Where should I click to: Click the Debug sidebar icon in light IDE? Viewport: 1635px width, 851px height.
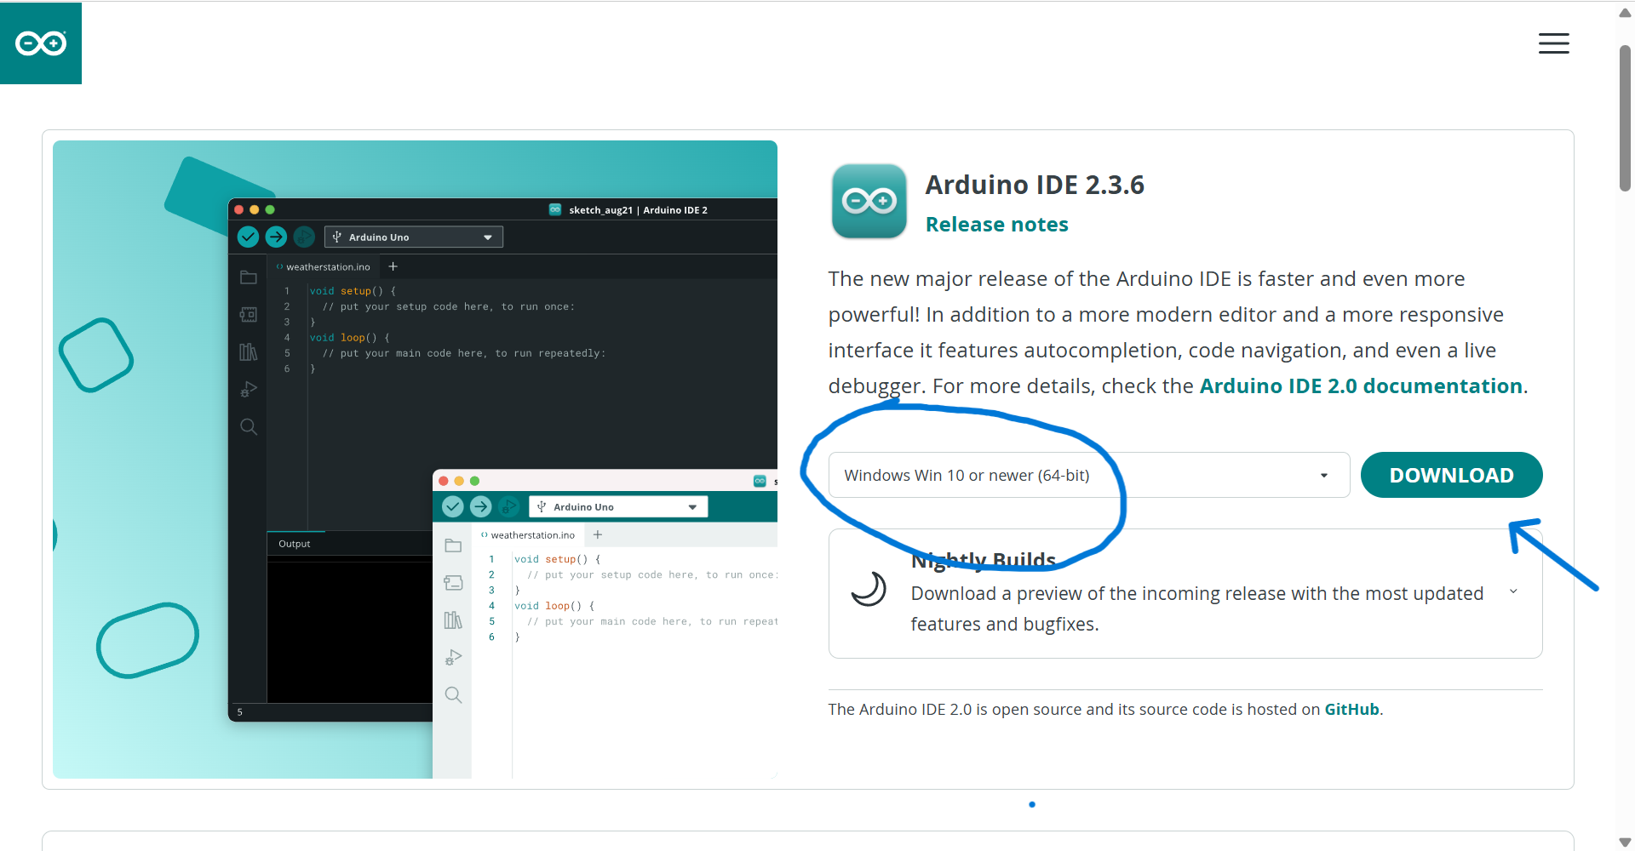pyautogui.click(x=453, y=658)
